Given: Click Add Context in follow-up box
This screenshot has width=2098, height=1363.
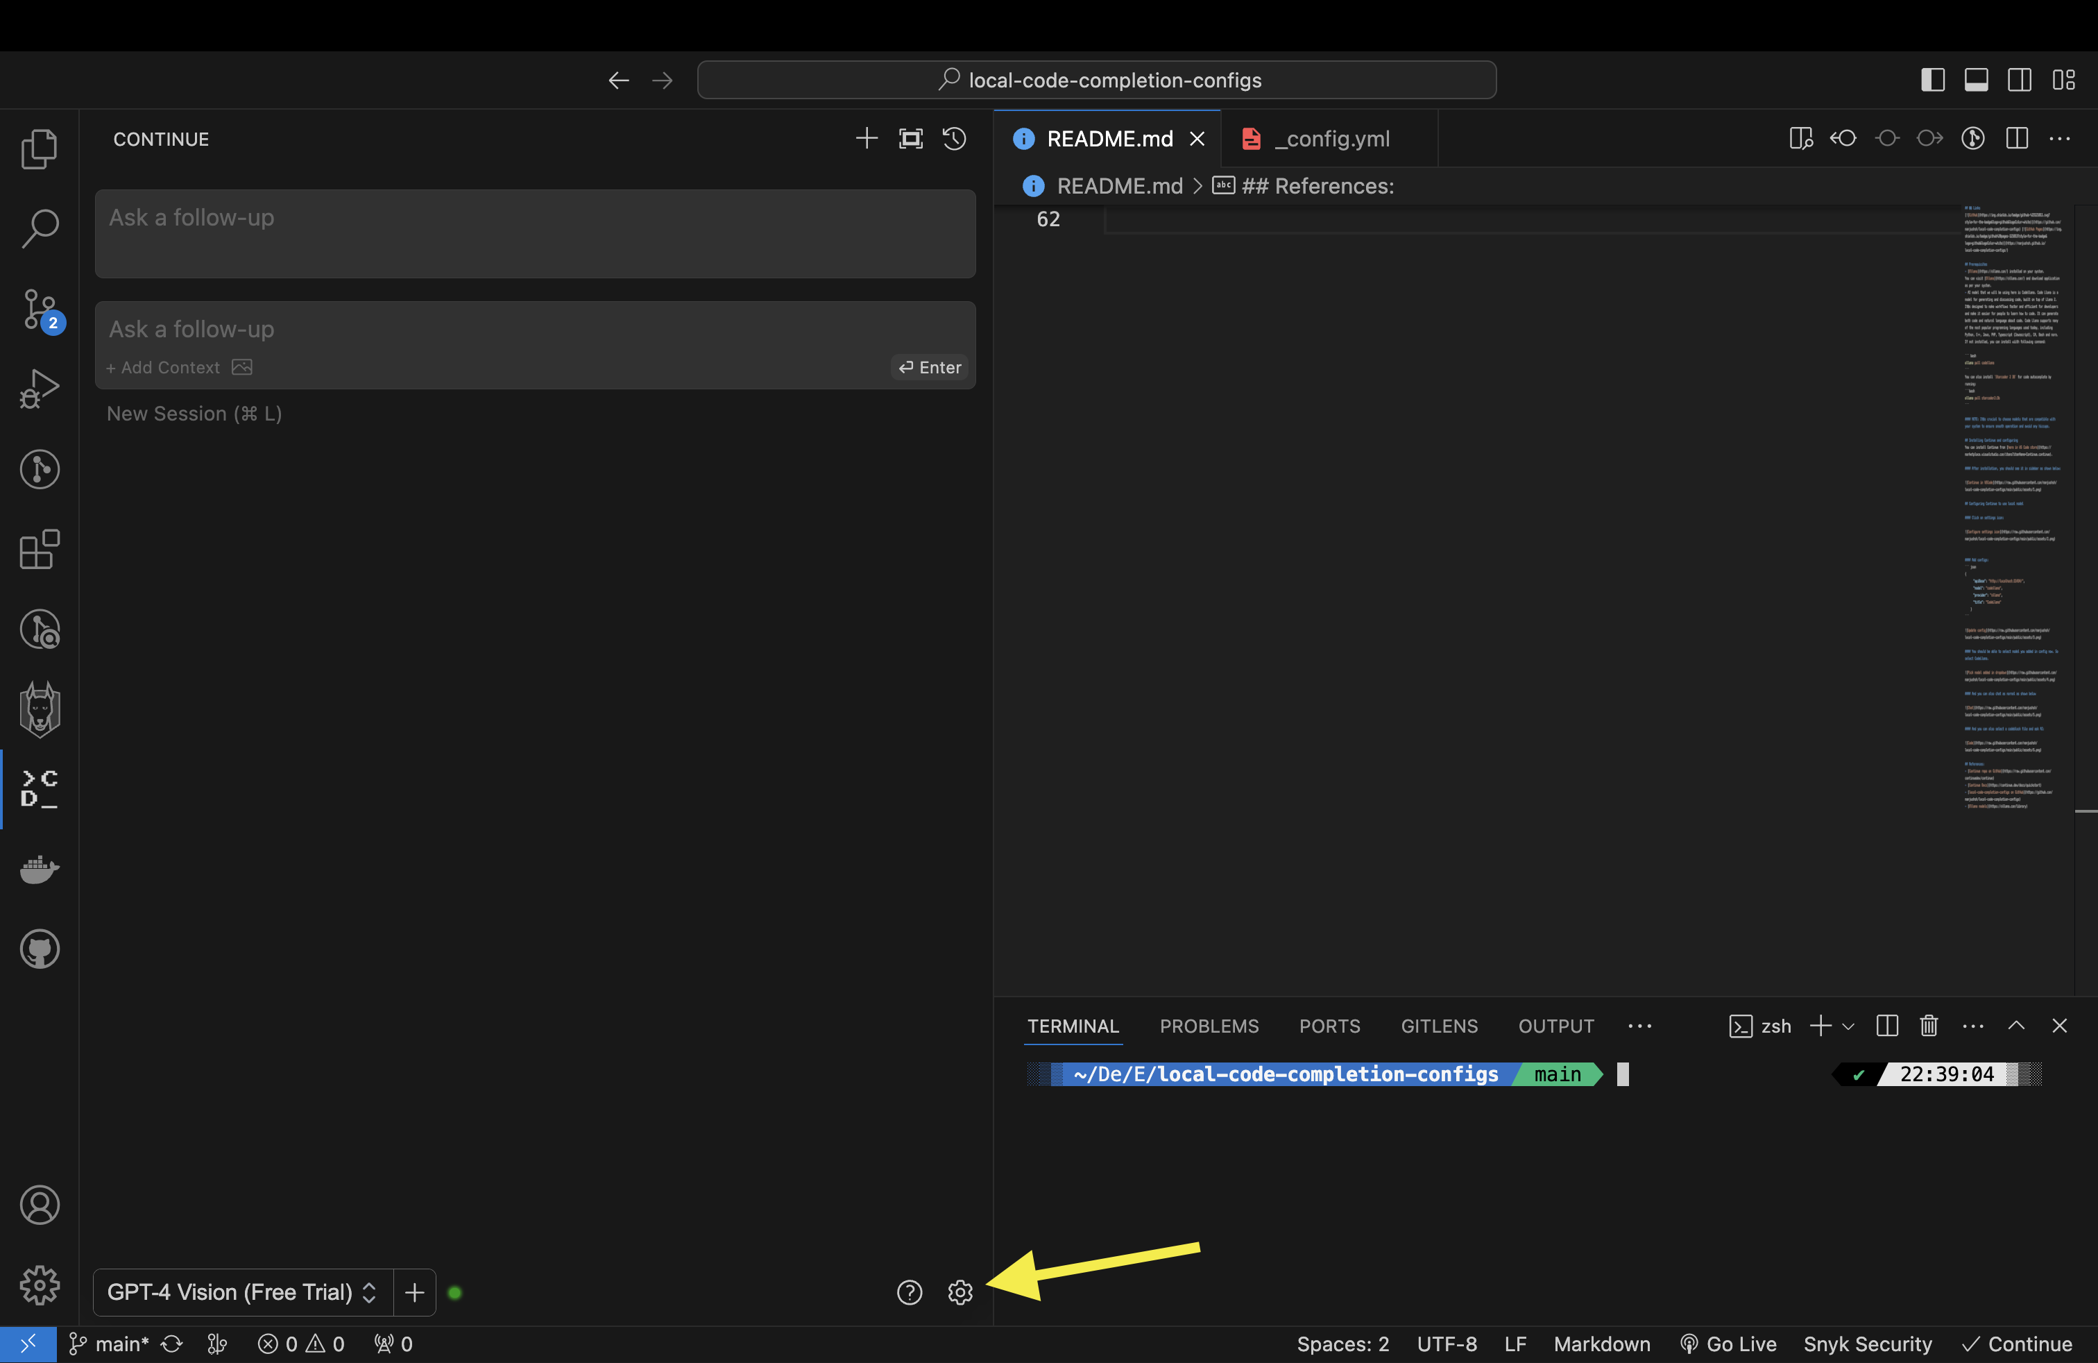Looking at the screenshot, I should point(163,368).
